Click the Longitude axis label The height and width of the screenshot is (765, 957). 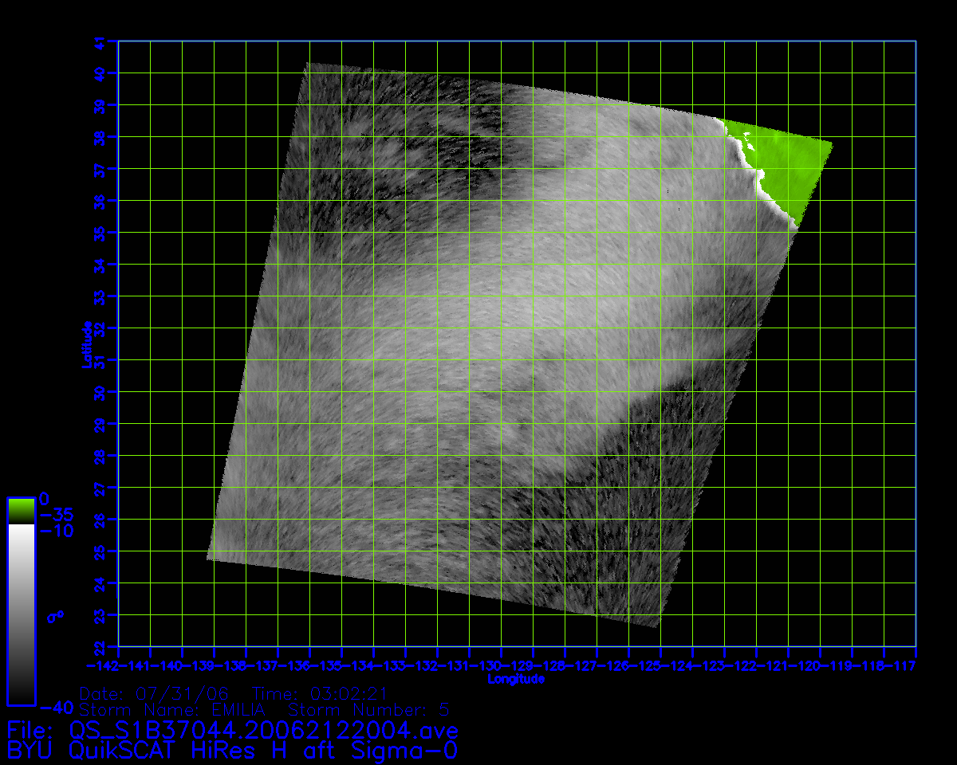516,680
